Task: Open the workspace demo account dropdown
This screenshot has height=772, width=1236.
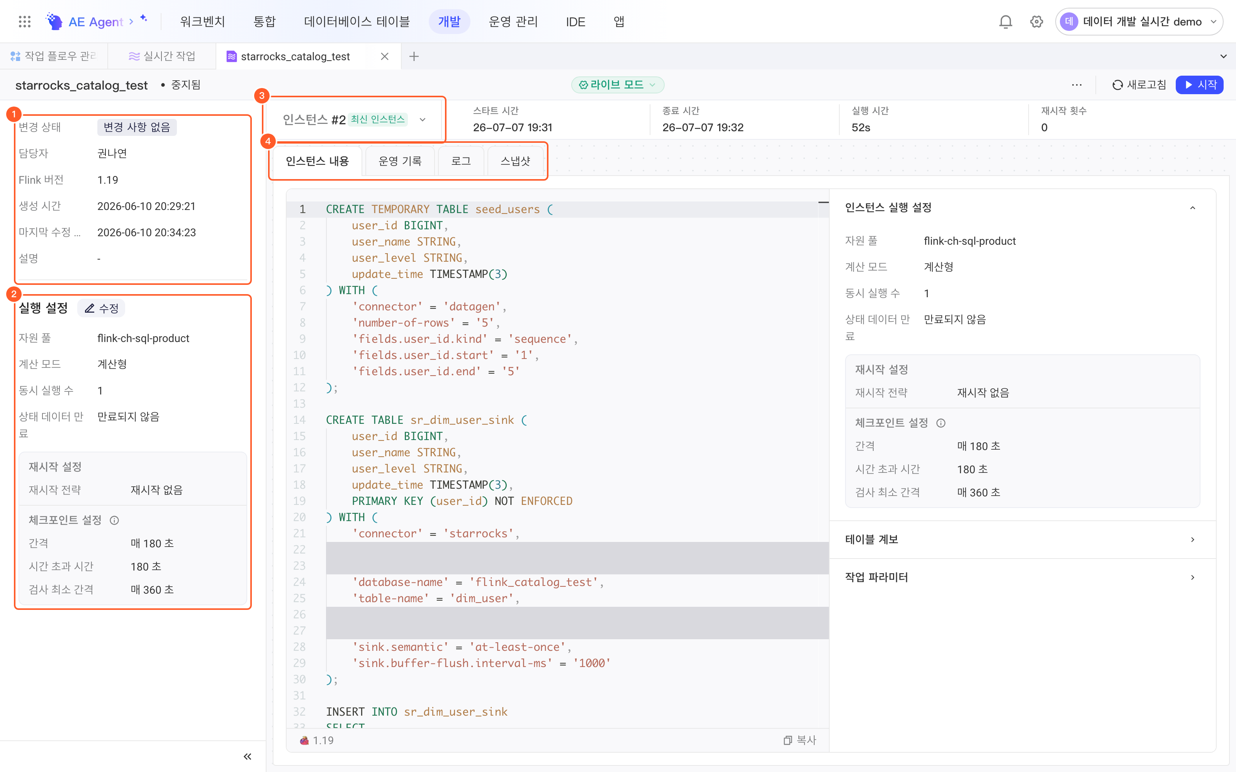Action: (x=1139, y=22)
